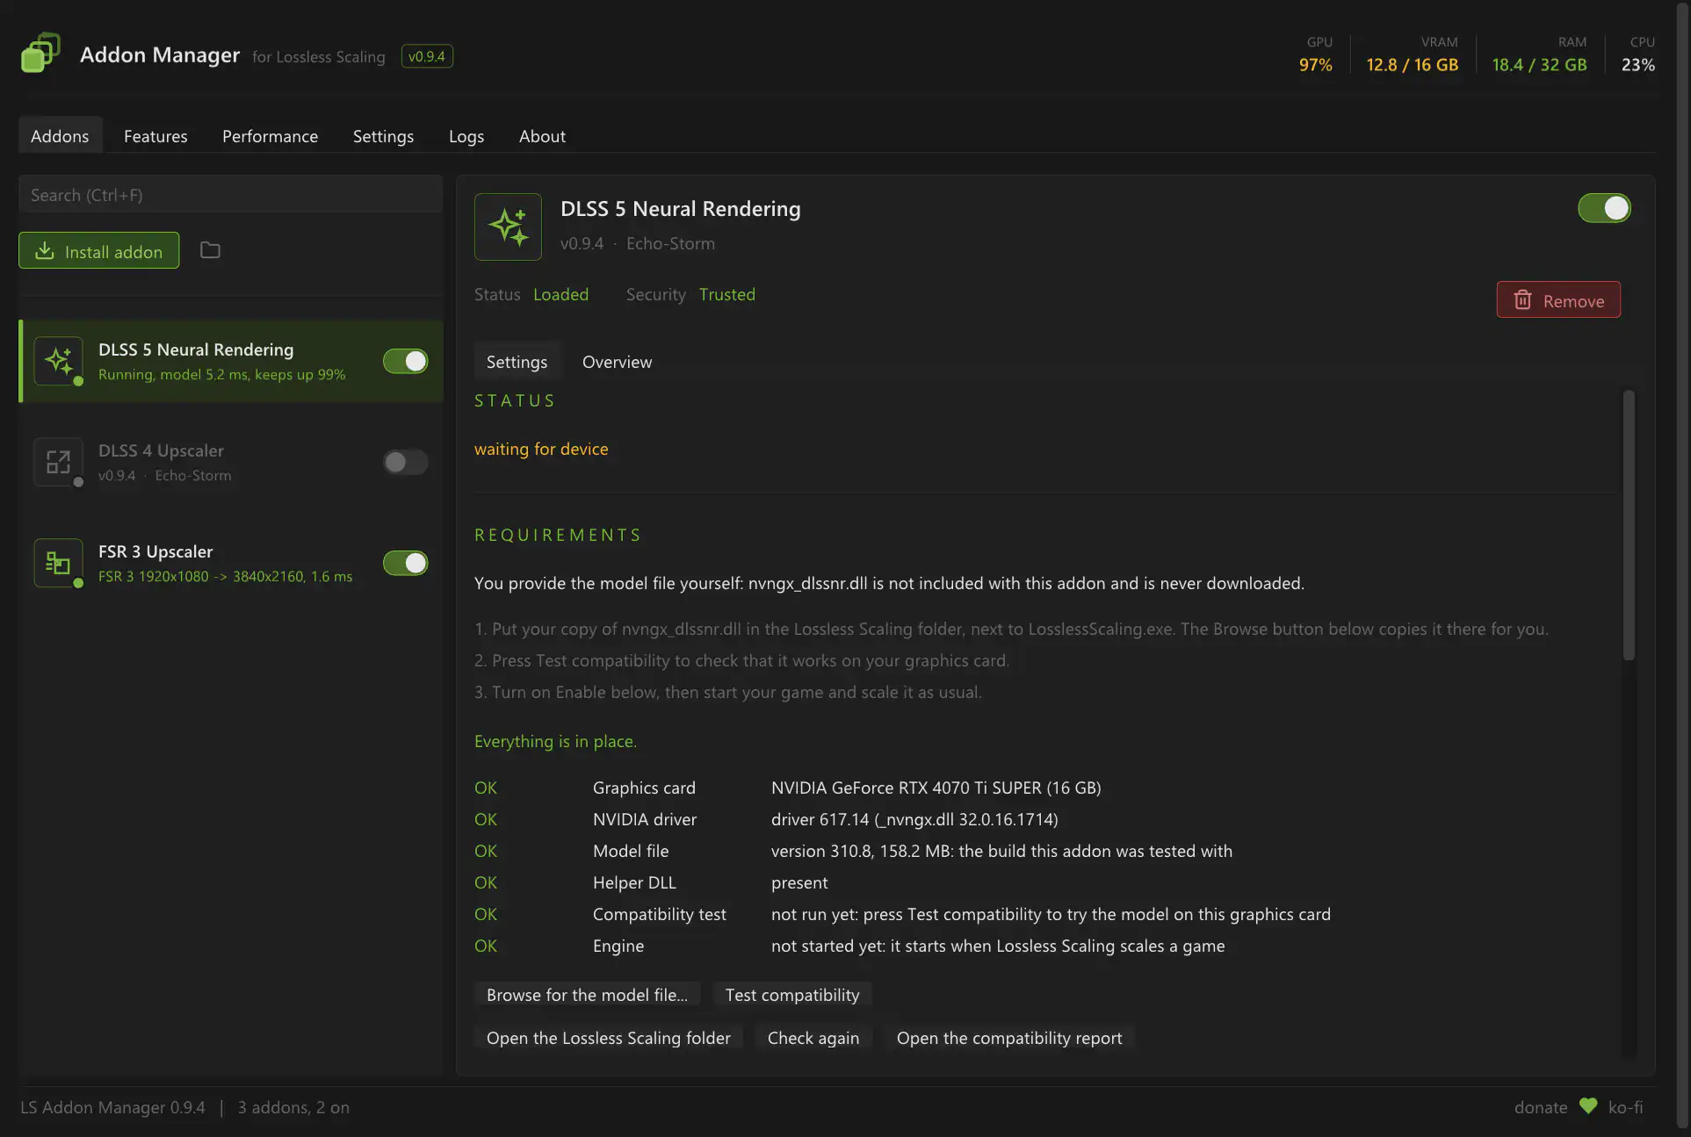The image size is (1691, 1137).
Task: Open the addons folder icon
Action: 210,250
